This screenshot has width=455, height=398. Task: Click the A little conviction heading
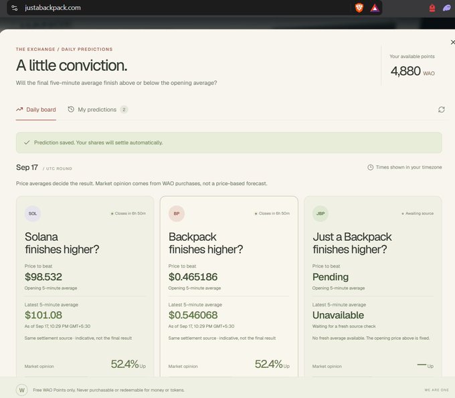click(72, 66)
